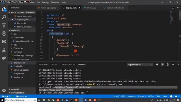
Task: Open the Debug view in activity bar
Action: point(4,33)
